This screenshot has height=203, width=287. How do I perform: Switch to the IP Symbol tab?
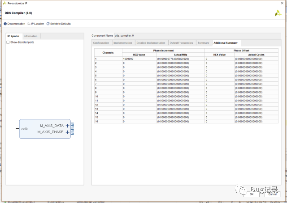coord(13,36)
